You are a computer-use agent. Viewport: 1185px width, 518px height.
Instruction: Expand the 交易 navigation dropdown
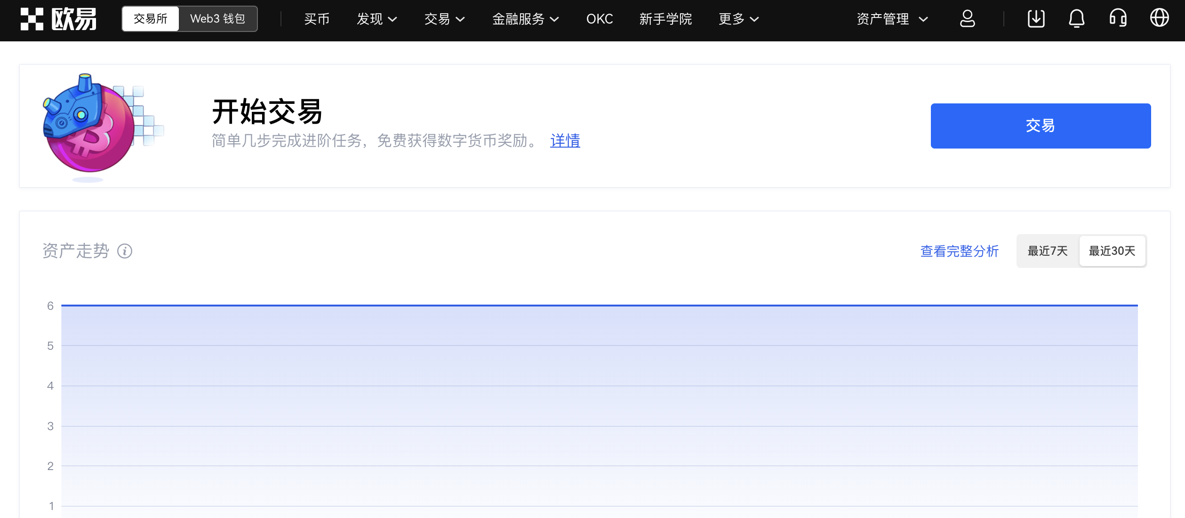(445, 19)
